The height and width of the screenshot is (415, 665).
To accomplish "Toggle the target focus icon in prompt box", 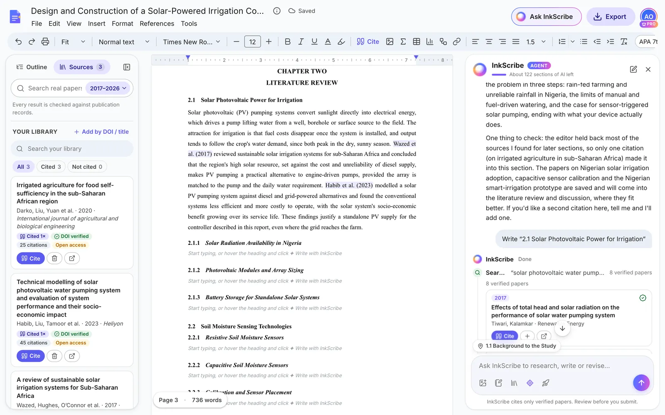I will [530, 383].
